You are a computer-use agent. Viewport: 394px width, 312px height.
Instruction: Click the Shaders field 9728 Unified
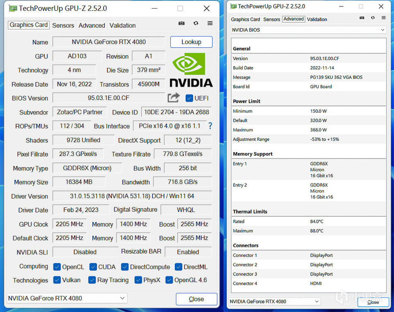tap(83, 140)
